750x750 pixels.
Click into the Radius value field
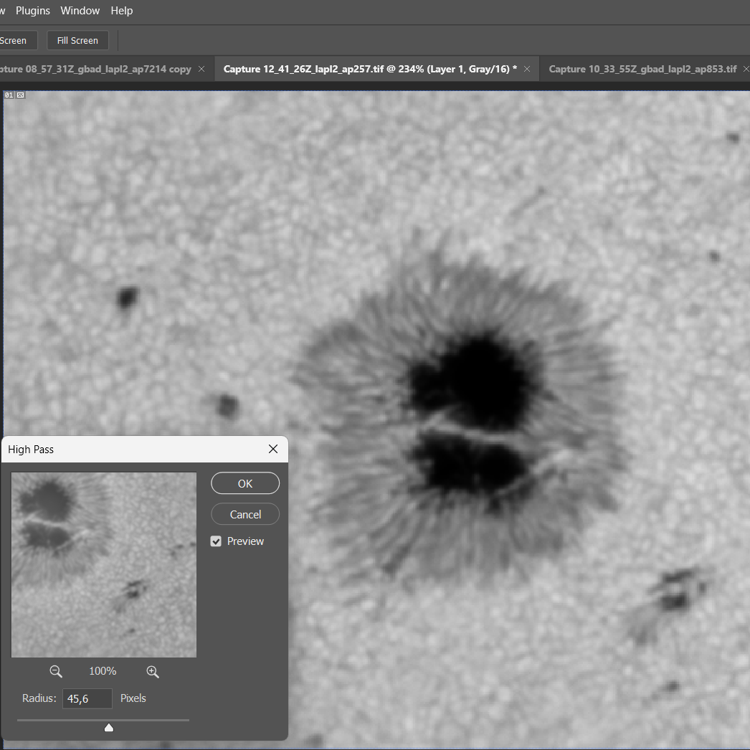click(x=87, y=698)
